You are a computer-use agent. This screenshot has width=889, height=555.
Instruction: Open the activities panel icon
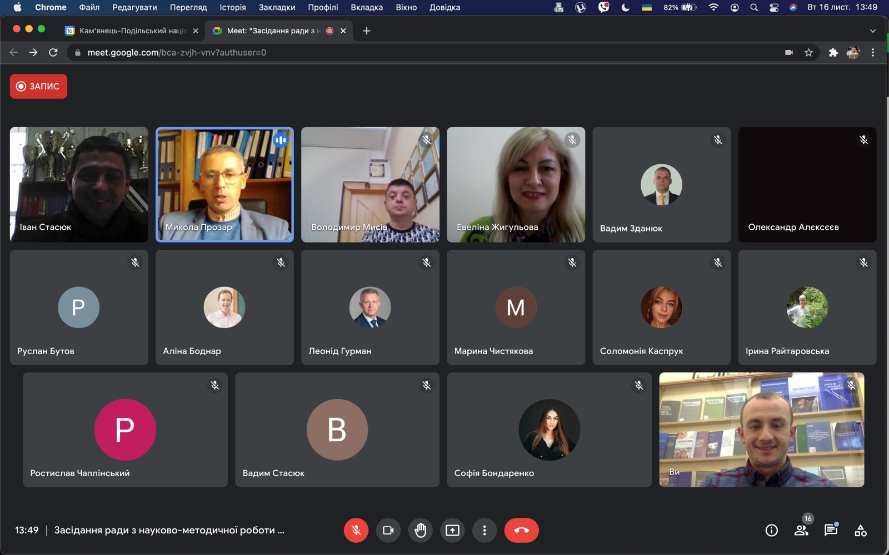tap(860, 531)
